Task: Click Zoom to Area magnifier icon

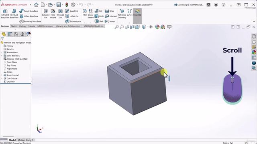Action: click(x=122, y=27)
